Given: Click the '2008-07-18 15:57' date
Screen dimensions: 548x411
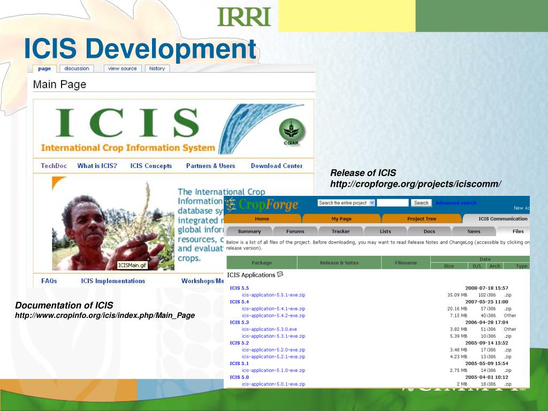Looking at the screenshot, I should click(486, 288).
